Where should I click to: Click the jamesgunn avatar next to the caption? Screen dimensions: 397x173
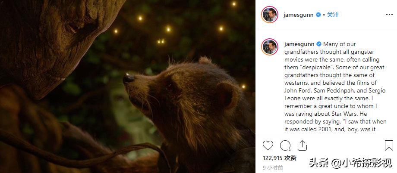270,47
